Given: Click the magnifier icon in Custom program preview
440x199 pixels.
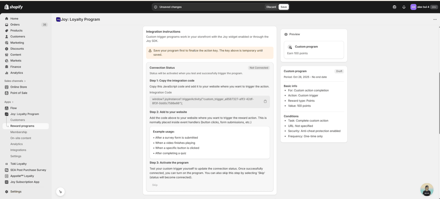Looking at the screenshot, I should point(290,47).
